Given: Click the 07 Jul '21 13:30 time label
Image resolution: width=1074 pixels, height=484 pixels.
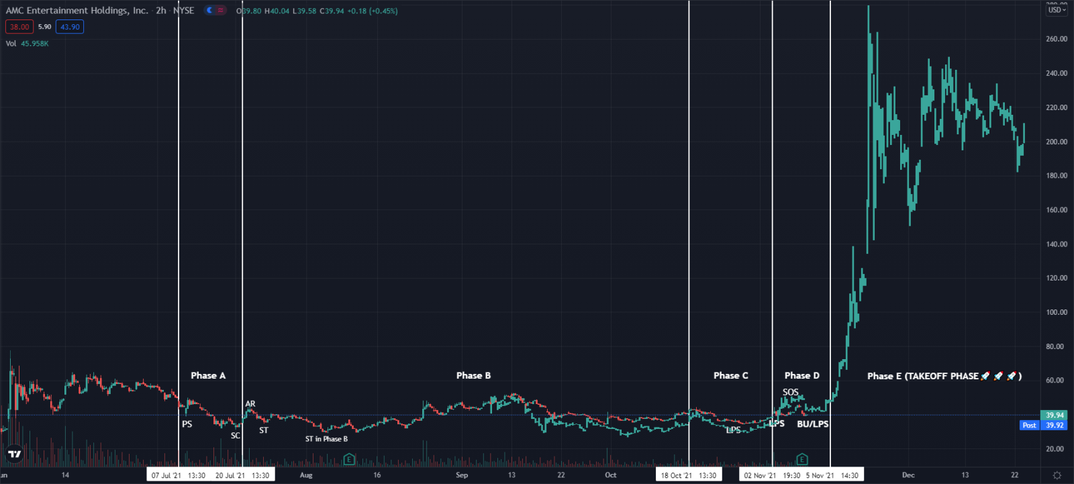Looking at the screenshot, I should pyautogui.click(x=179, y=475).
